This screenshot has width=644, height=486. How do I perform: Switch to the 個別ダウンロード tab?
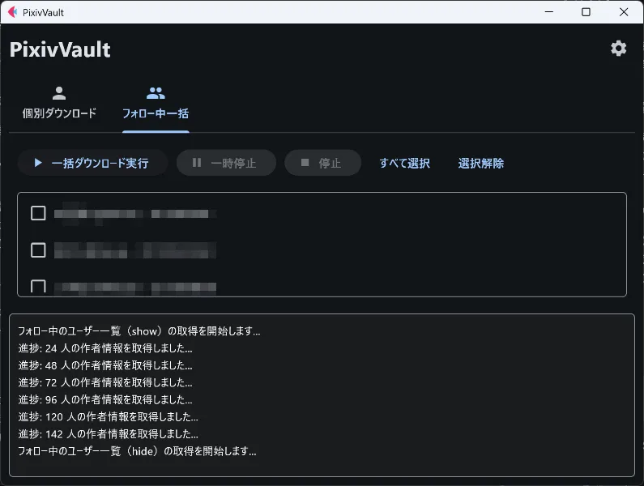click(x=59, y=104)
